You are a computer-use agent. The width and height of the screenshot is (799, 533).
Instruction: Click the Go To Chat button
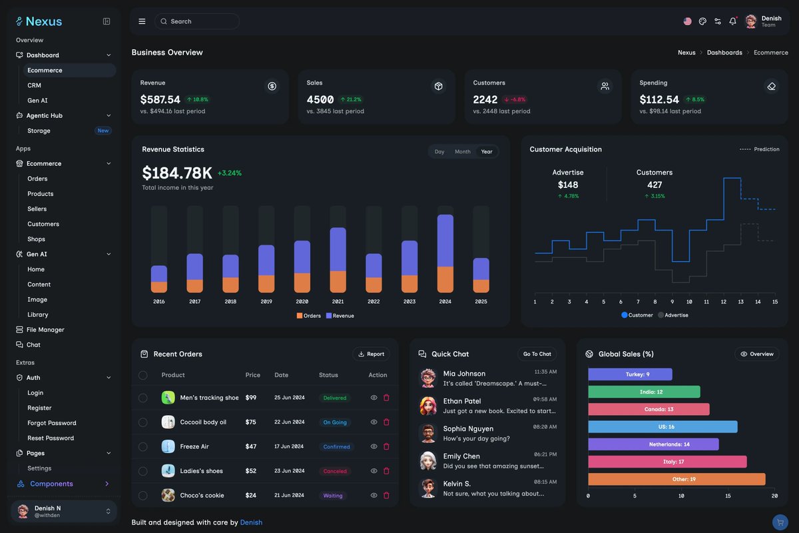pos(537,354)
